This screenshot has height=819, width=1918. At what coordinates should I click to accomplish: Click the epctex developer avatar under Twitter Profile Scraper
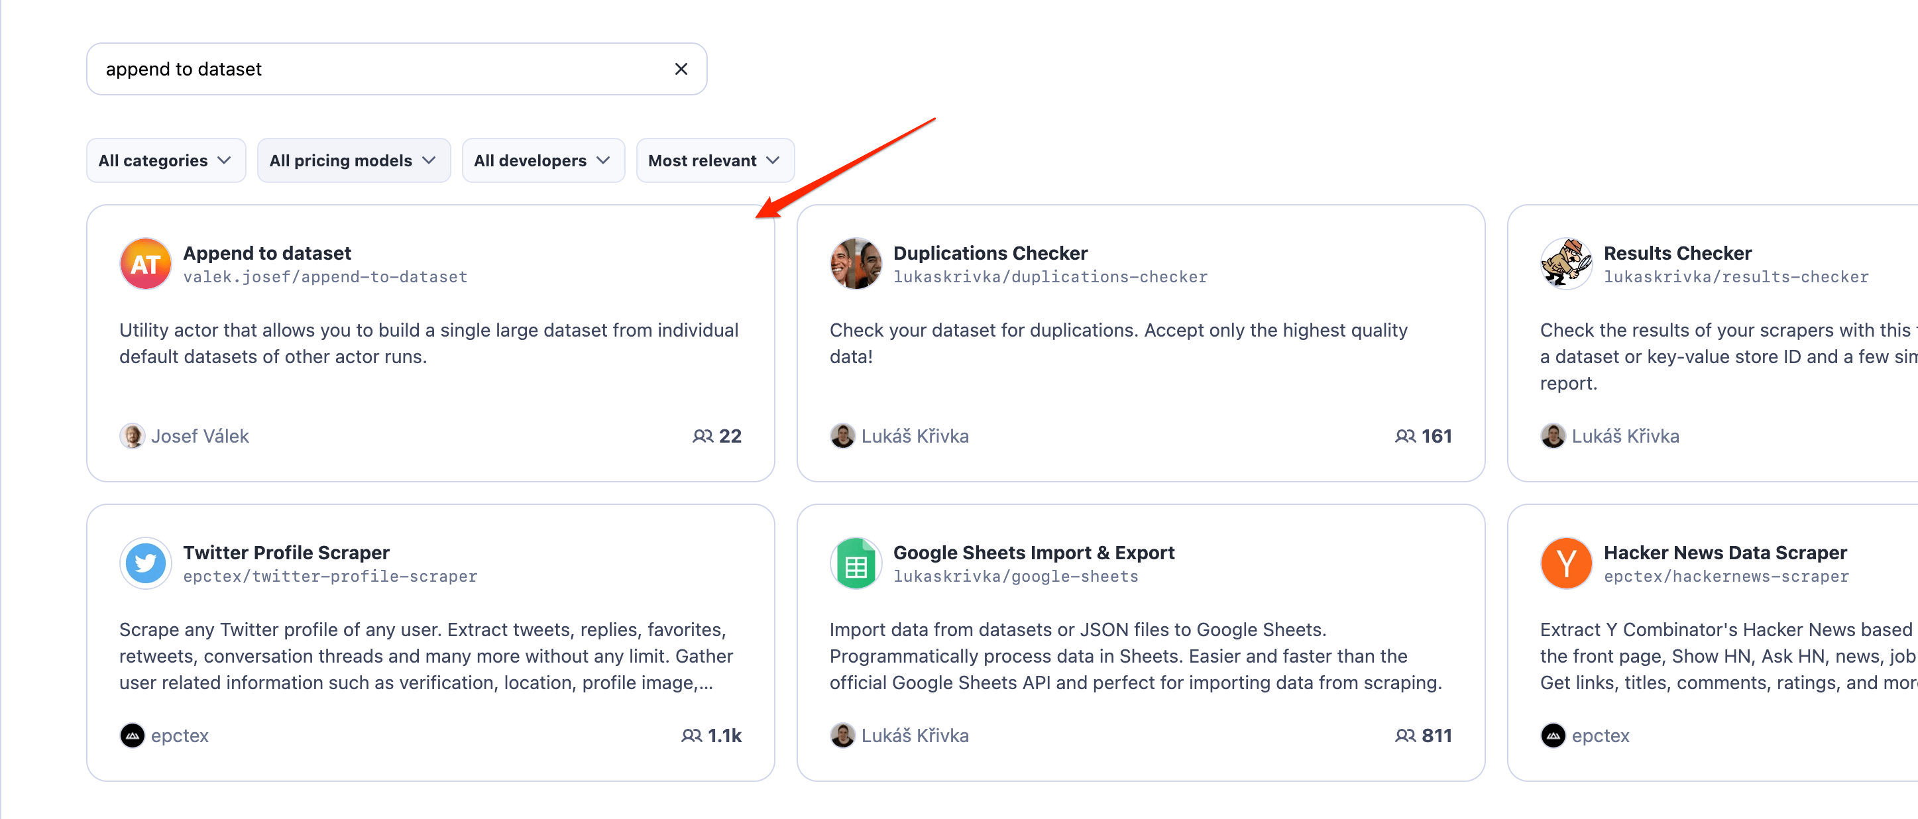click(x=131, y=735)
